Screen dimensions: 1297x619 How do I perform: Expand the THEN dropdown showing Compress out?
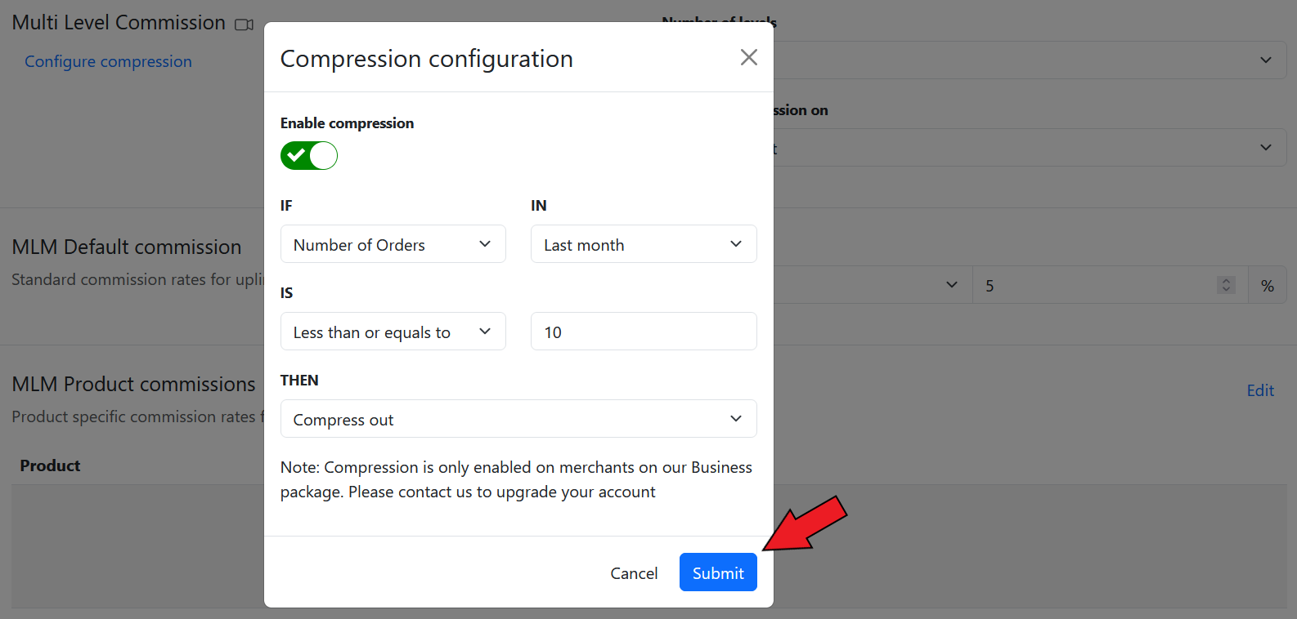click(x=518, y=419)
